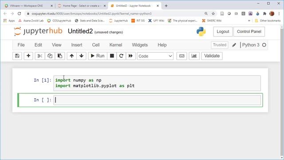
Task: Open the View menu
Action: click(x=57, y=45)
